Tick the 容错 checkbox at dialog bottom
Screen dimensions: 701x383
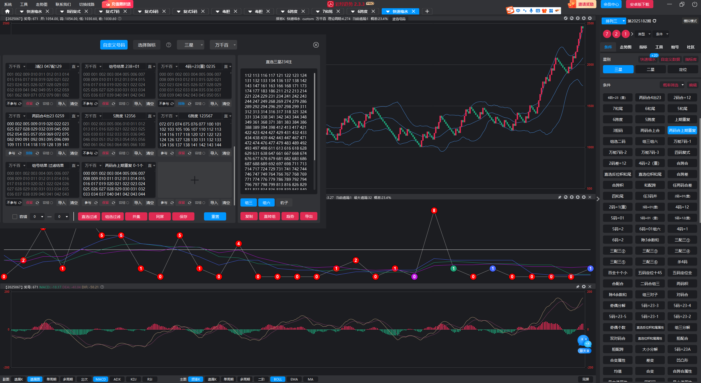coord(15,217)
